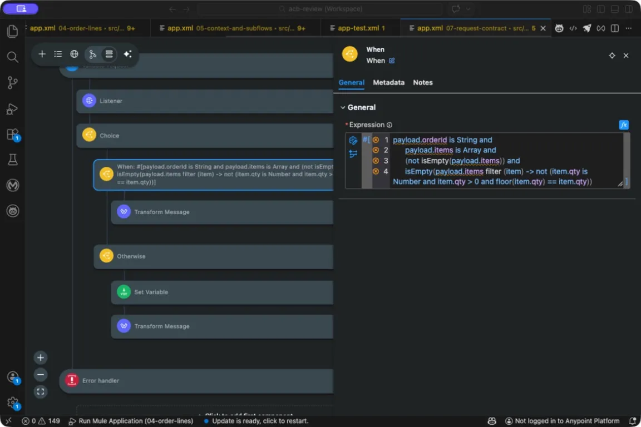Click the list view canvas tool
The width and height of the screenshot is (641, 427).
pos(58,54)
